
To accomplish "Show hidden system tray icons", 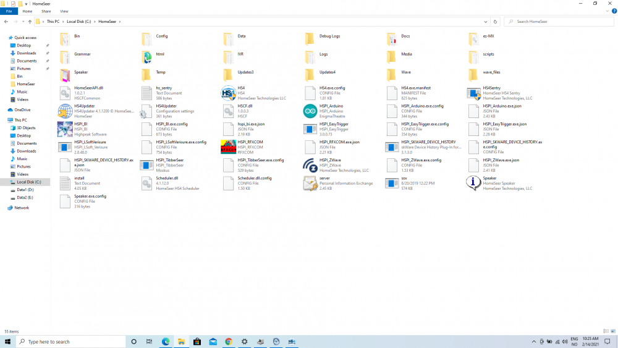I will point(534,342).
